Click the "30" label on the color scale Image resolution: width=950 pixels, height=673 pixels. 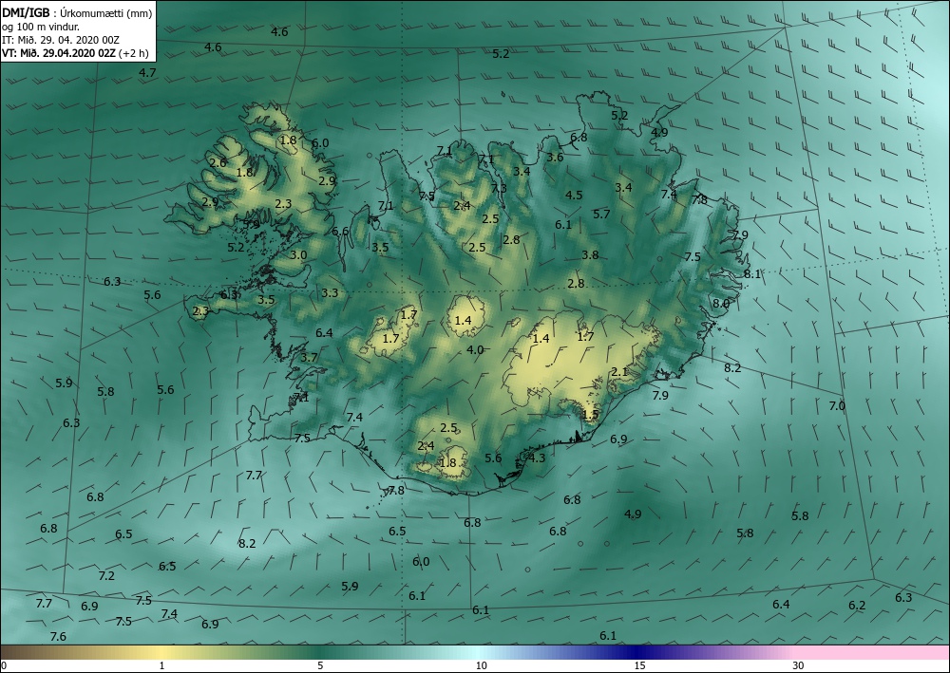point(799,665)
